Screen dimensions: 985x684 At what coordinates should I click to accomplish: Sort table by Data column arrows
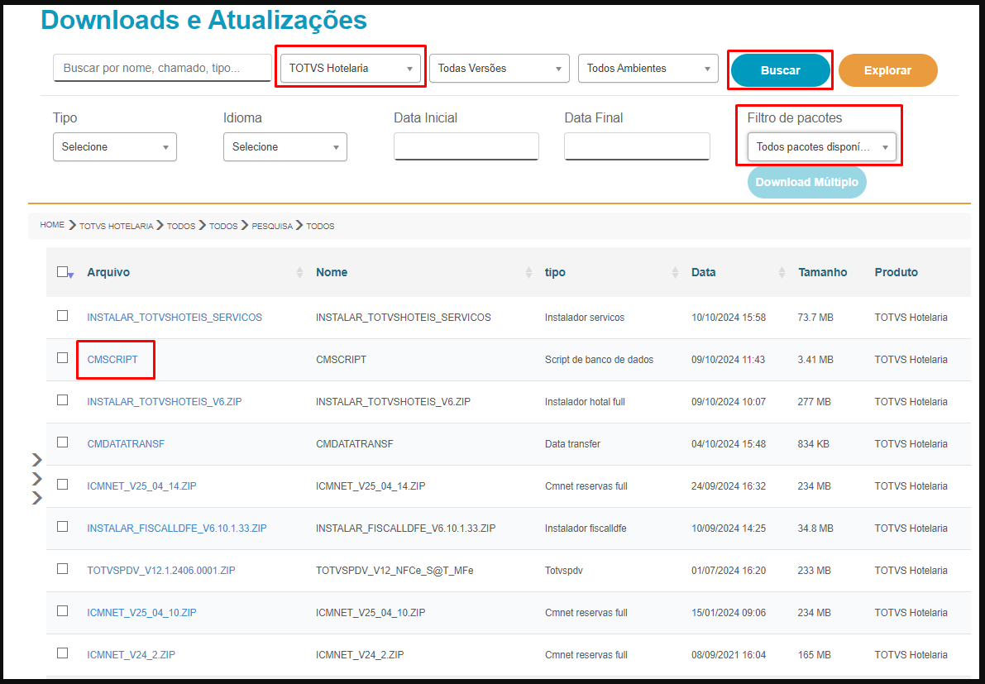tap(782, 272)
